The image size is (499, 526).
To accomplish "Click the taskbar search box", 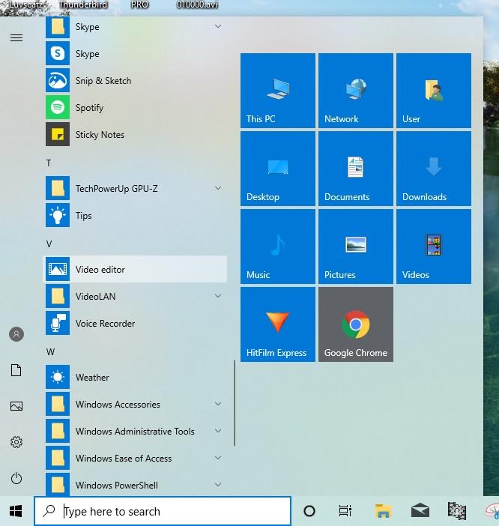I will (163, 511).
